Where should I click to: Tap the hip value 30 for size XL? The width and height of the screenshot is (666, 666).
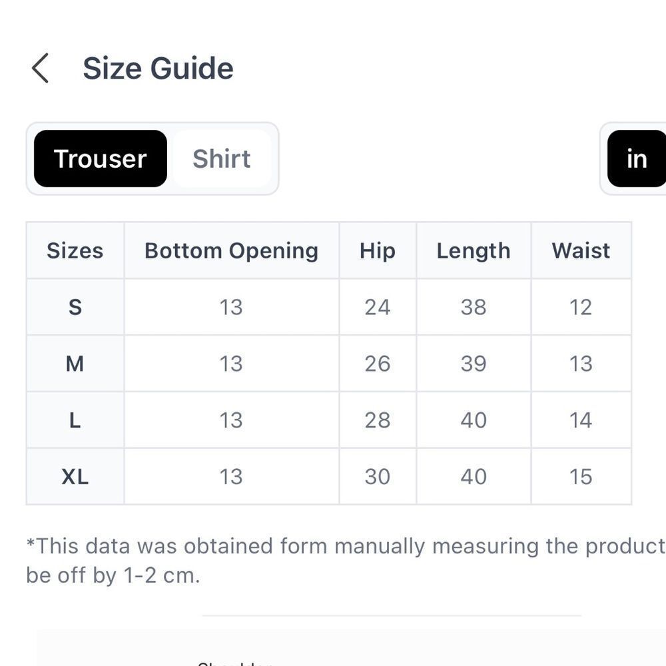(x=378, y=477)
